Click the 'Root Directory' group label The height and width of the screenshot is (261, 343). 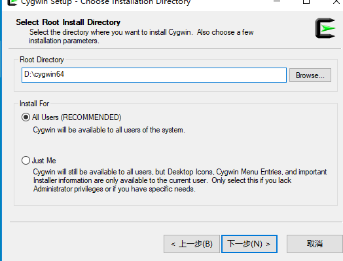[x=42, y=60]
